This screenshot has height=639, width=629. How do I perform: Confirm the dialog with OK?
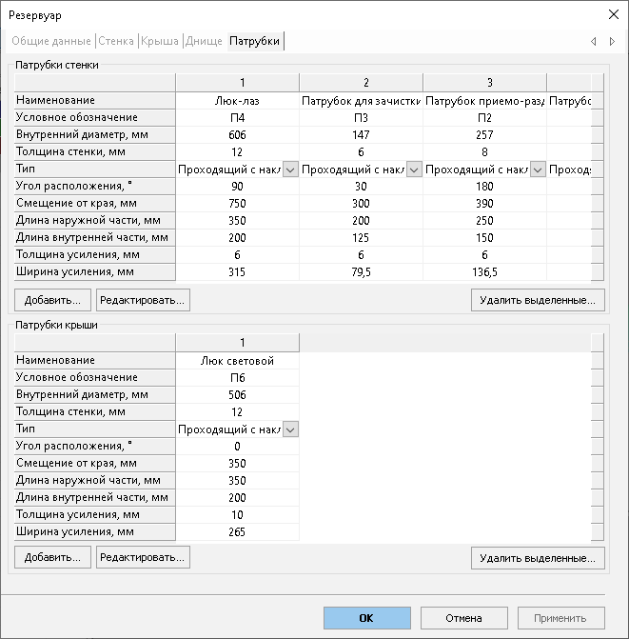click(x=366, y=618)
